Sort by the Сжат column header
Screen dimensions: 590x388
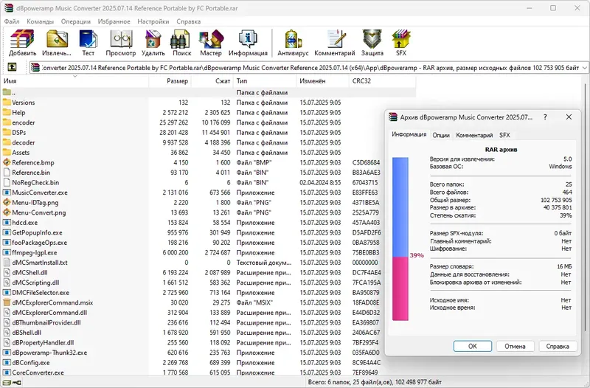[x=212, y=81]
